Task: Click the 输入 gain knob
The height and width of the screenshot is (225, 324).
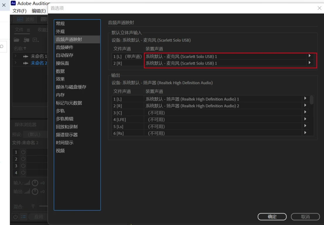Action: (x=35, y=183)
